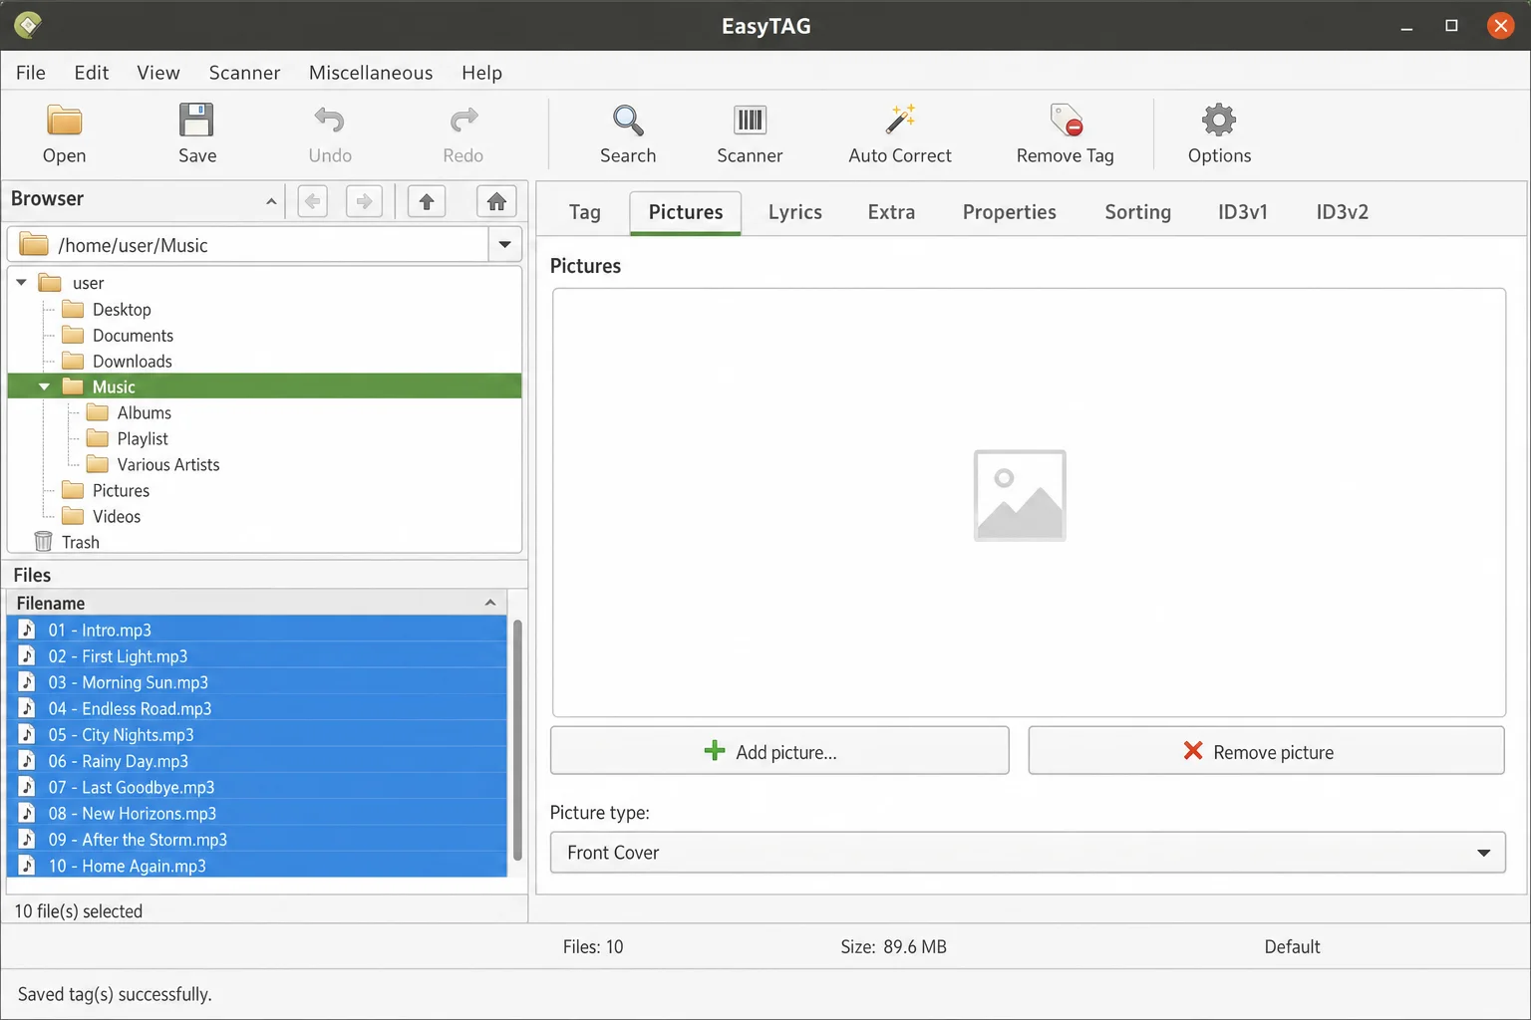1531x1020 pixels.
Task: Click the Filename column header
Action: [x=257, y=603]
